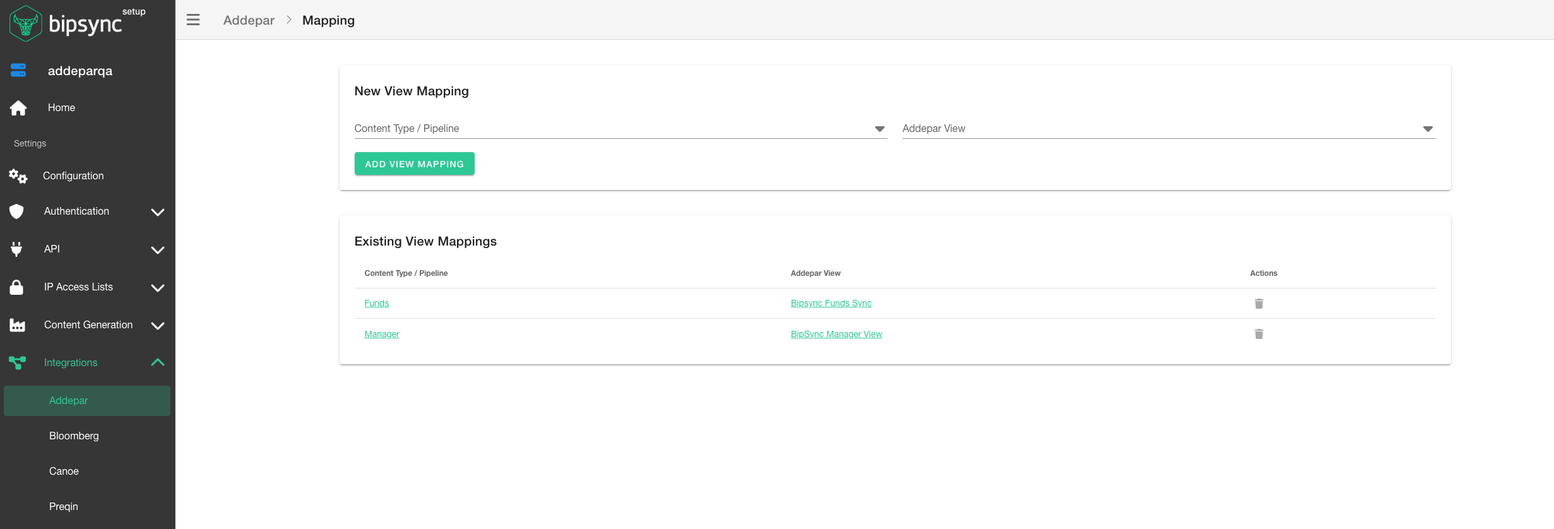Open the Addepar View dropdown

(x=1168, y=128)
